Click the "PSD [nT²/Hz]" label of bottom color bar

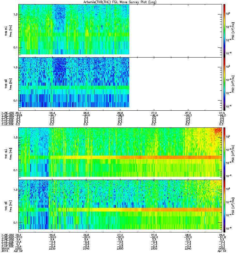(233, 206)
